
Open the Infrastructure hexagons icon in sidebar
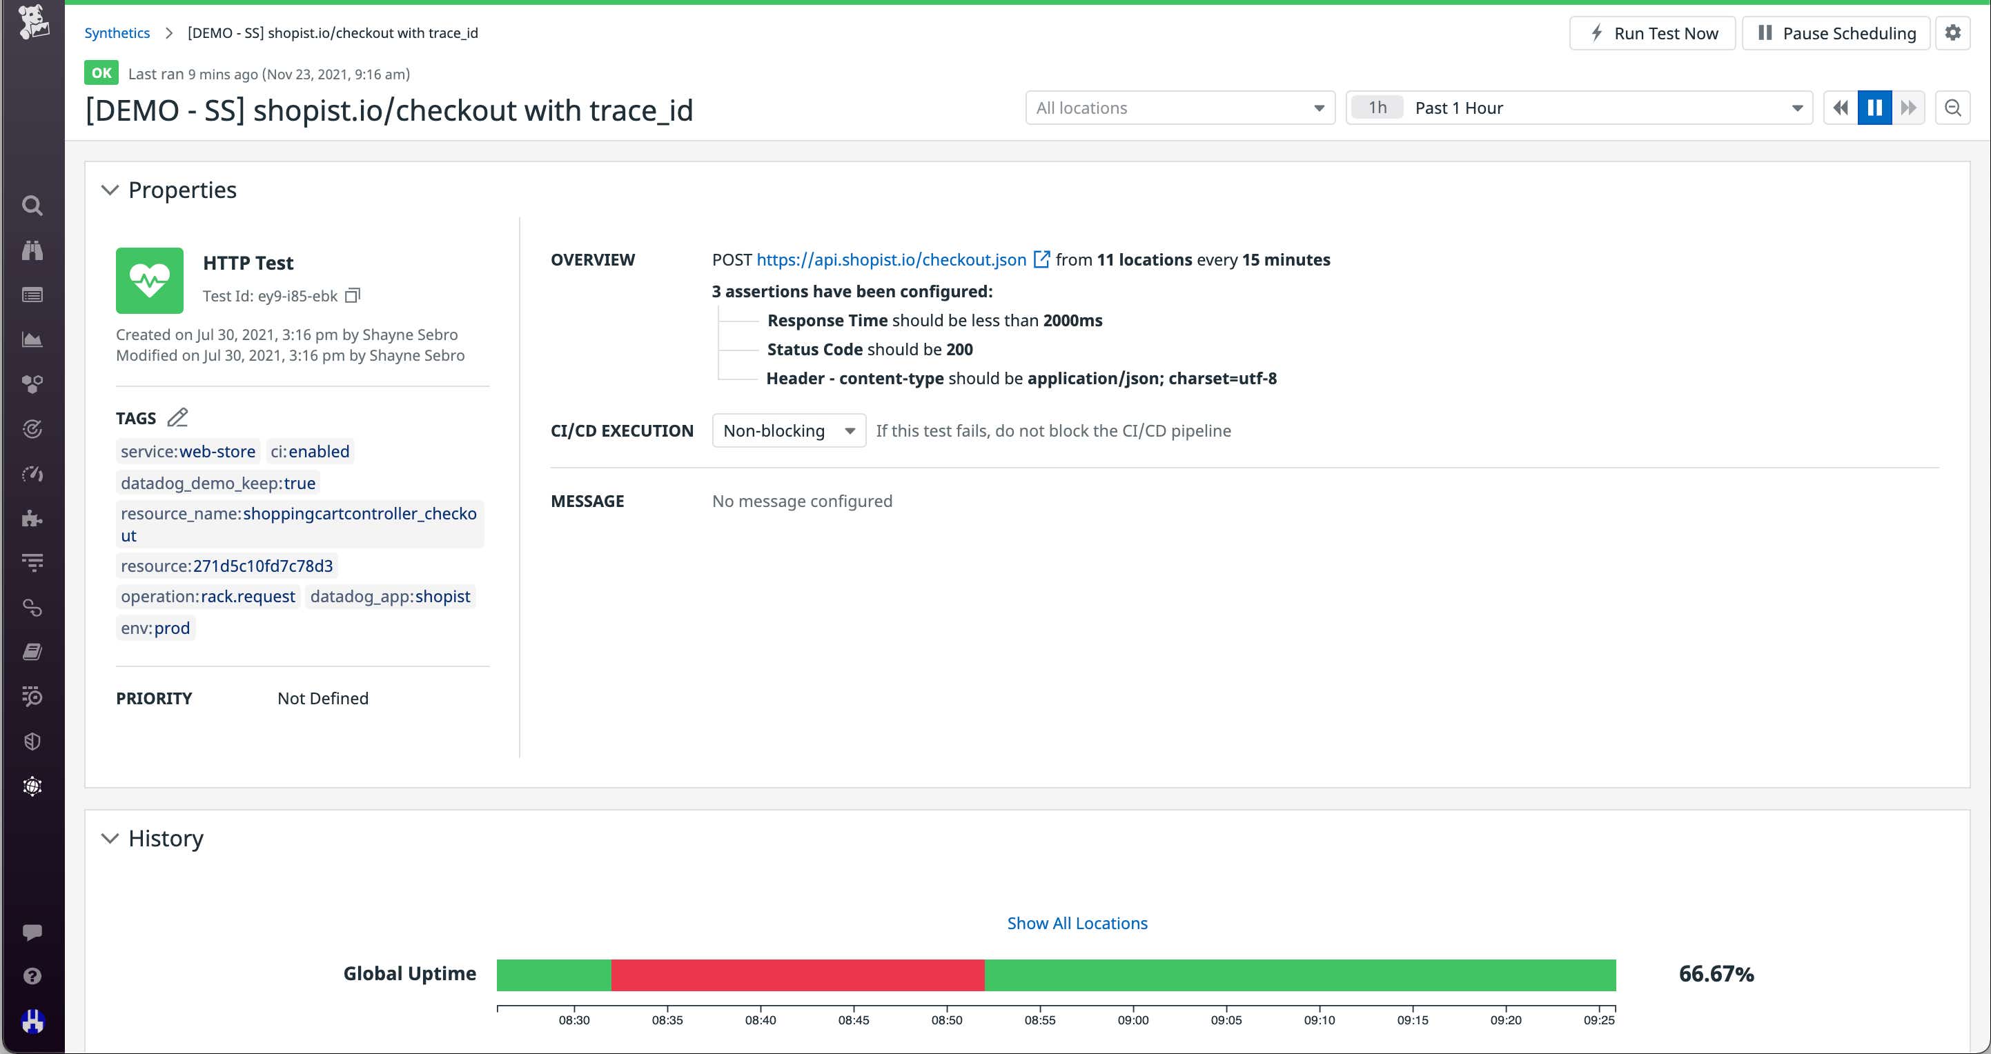tap(32, 384)
